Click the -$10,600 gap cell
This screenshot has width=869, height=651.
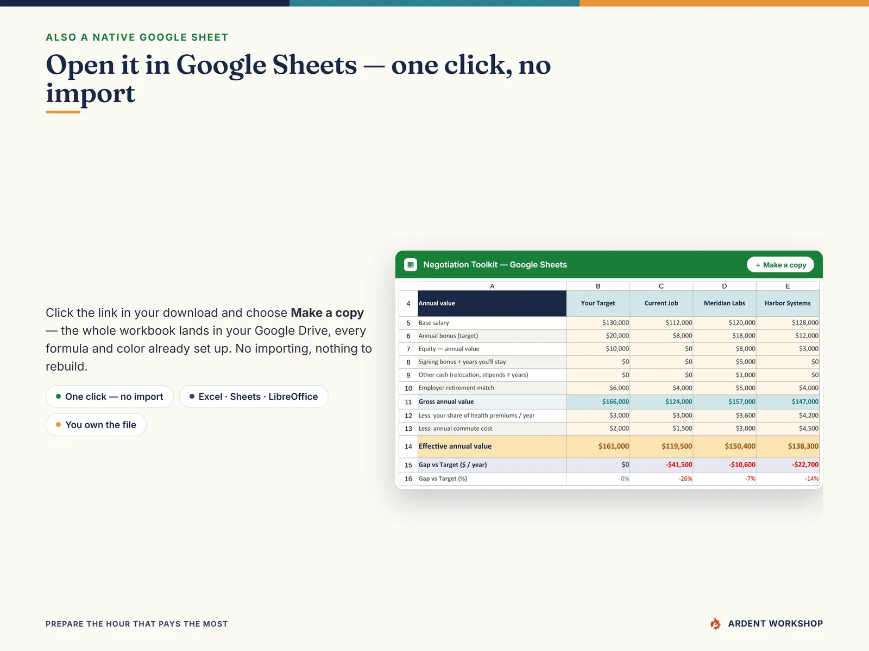point(725,465)
